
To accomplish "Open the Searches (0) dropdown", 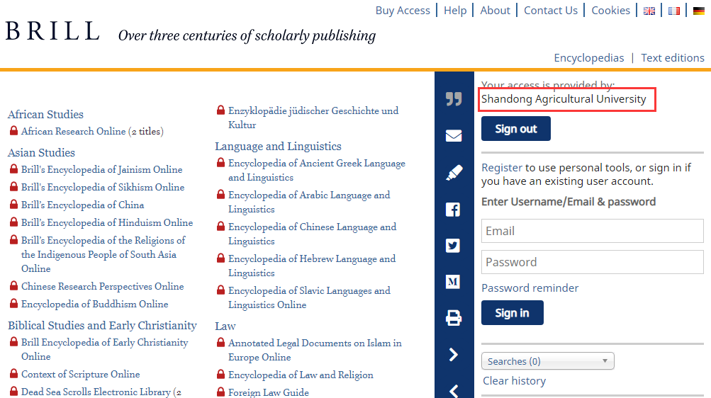I will [548, 361].
